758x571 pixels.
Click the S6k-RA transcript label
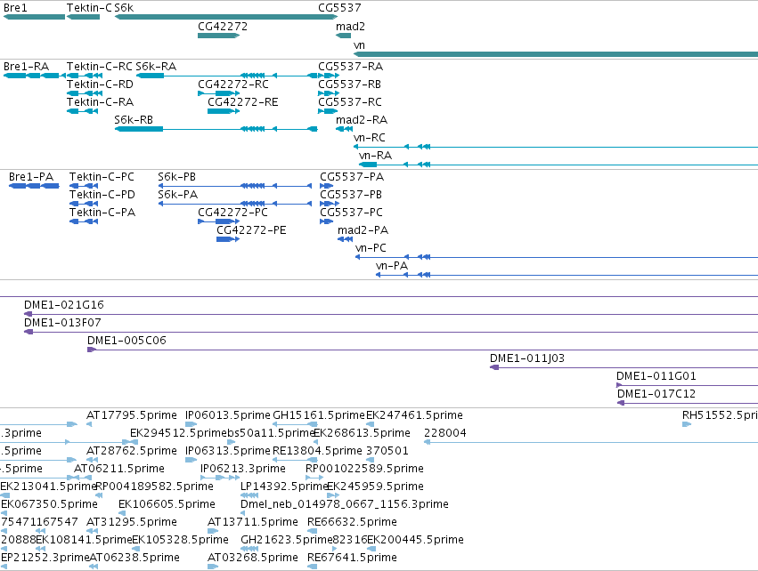point(156,66)
